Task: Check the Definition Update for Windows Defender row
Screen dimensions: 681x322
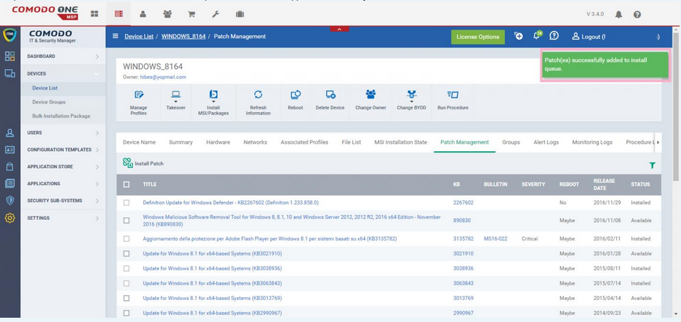Action: (126, 203)
